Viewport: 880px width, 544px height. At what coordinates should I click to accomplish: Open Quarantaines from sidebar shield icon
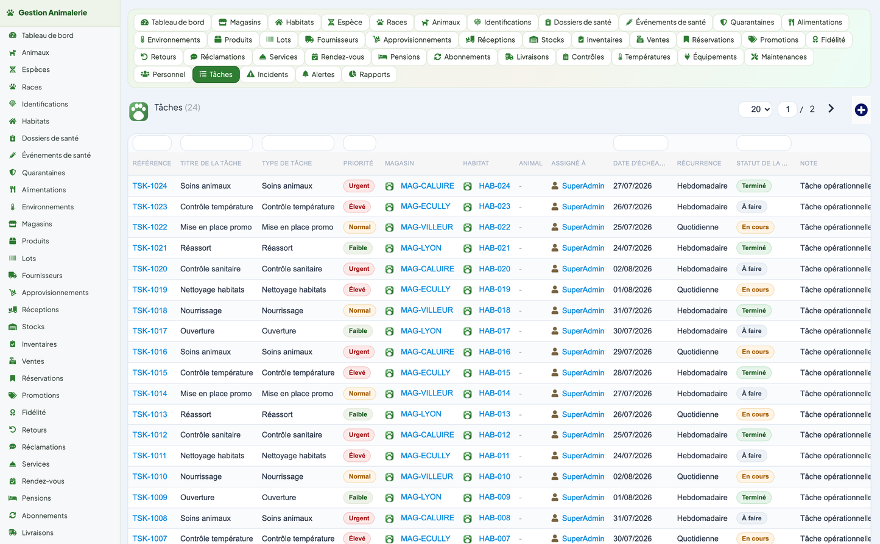coord(13,173)
